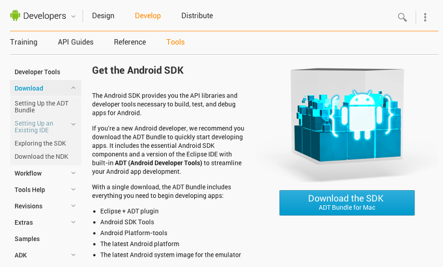Open the API Guides tab

click(x=76, y=42)
